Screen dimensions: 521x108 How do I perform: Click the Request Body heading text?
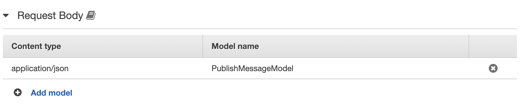pos(50,16)
